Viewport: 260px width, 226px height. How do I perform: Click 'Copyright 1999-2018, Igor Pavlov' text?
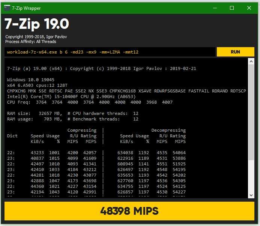point(36,37)
